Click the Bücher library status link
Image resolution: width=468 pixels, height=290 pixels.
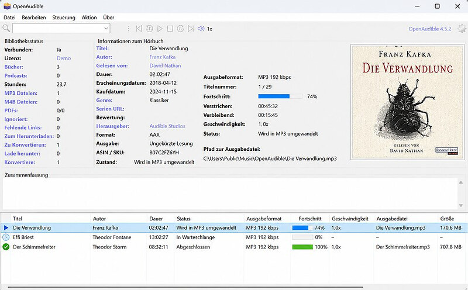13,67
